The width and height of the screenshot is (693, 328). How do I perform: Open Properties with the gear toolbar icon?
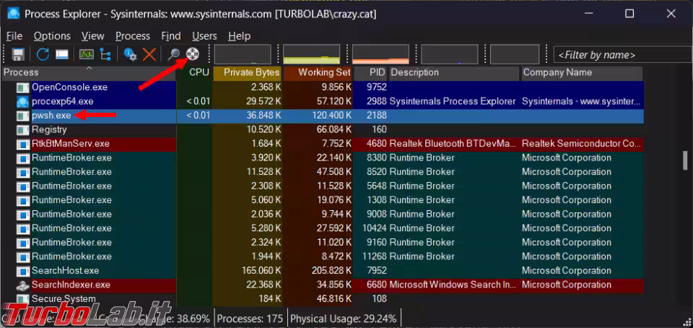130,54
